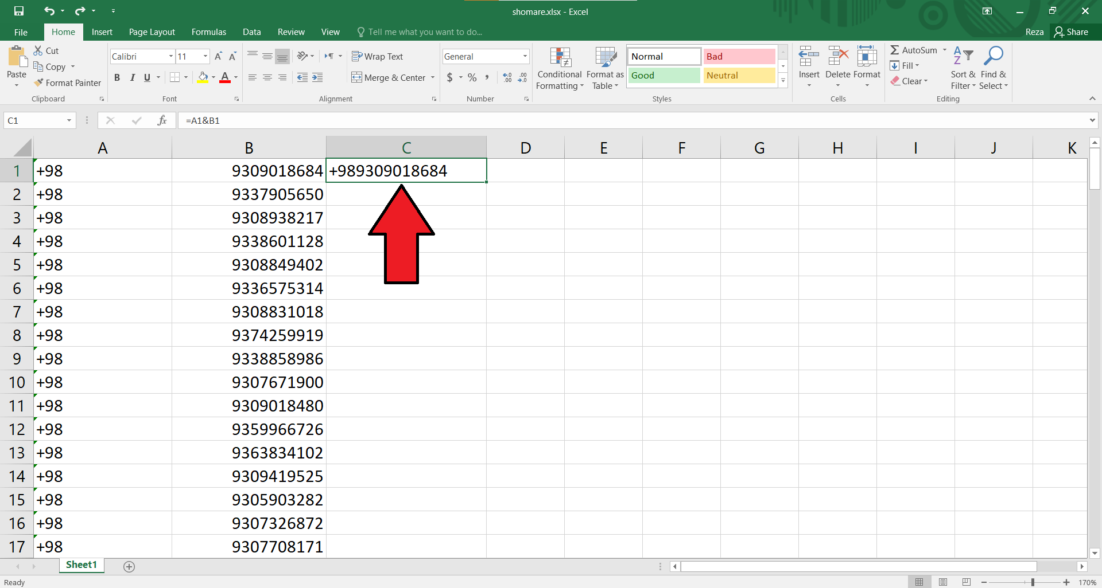Screen dimensions: 1102x588
Task: Click the Format Painter brush icon
Action: click(x=38, y=83)
